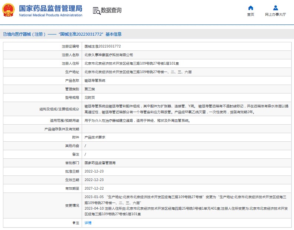Click the National Medical Products Administration subtitle
Viewport: 294px width, 230px height.
pos(50,15)
